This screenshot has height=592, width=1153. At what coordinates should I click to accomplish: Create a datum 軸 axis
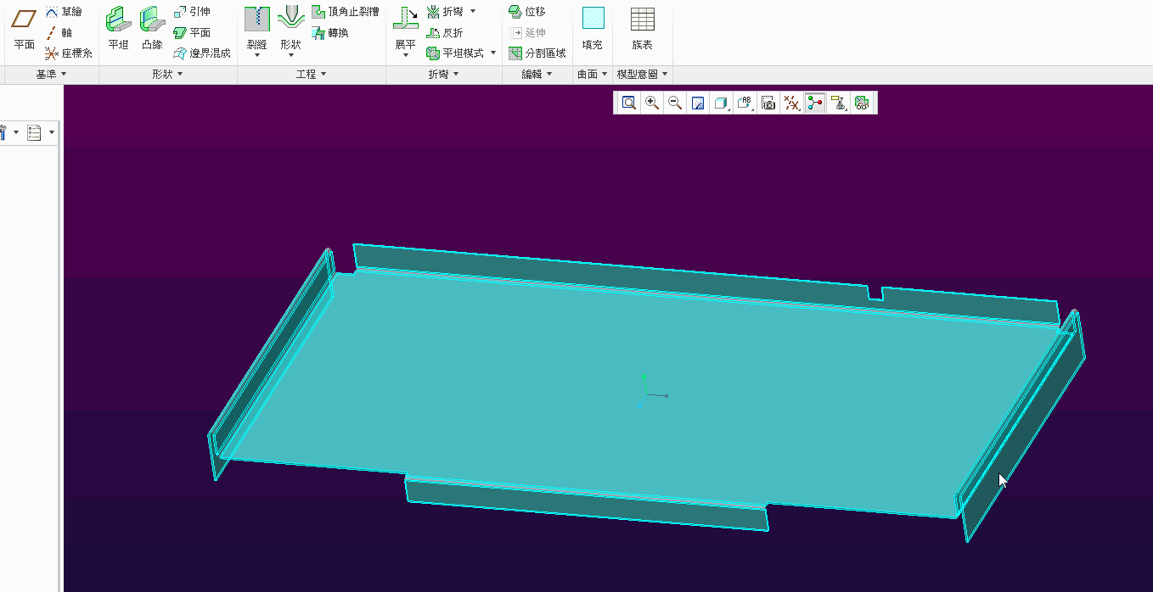pyautogui.click(x=59, y=32)
